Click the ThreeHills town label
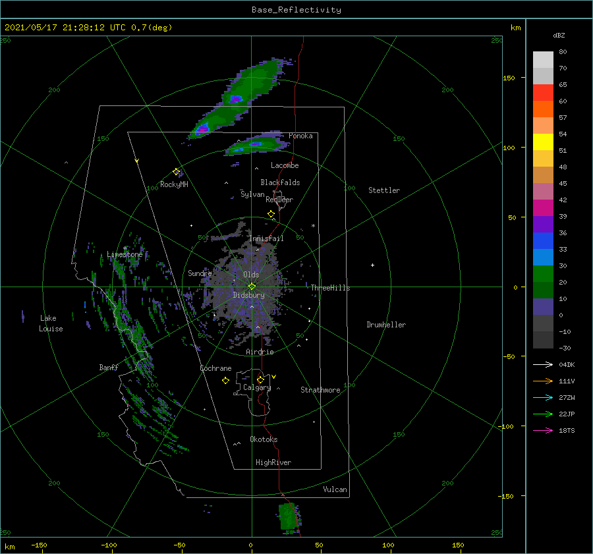The width and height of the screenshot is (593, 554). [x=330, y=288]
